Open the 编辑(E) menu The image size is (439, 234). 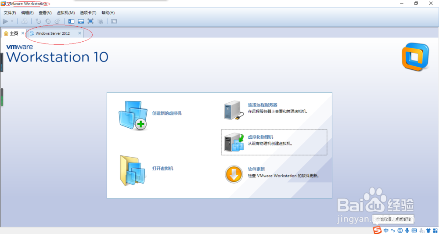pos(27,13)
